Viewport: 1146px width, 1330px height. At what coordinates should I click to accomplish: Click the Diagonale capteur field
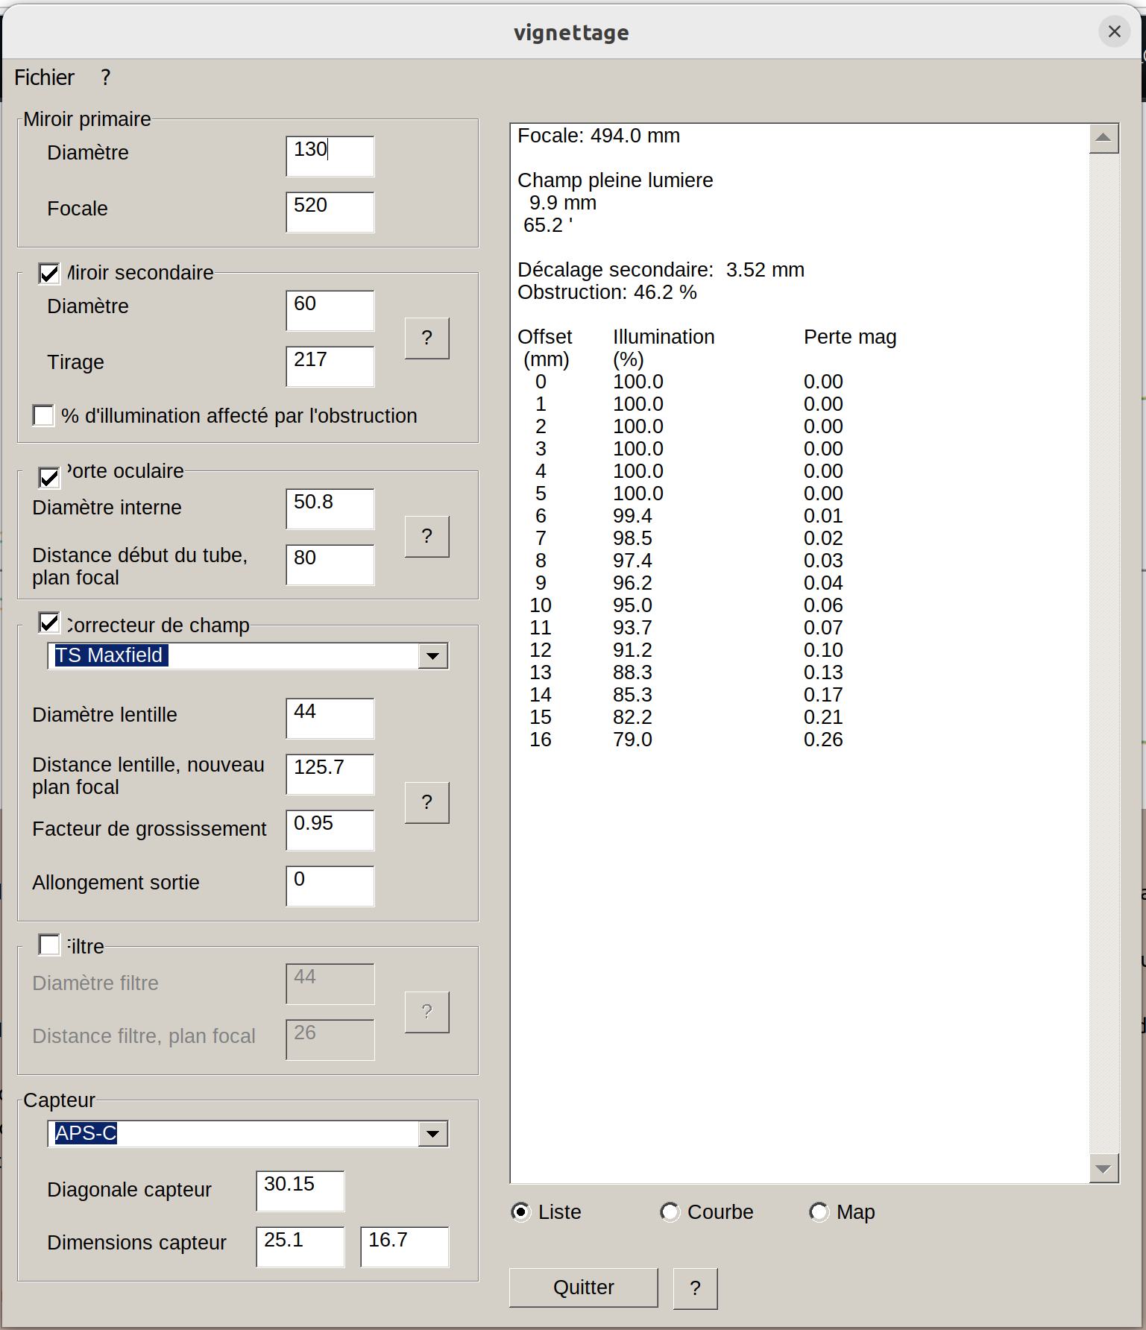tap(300, 1191)
